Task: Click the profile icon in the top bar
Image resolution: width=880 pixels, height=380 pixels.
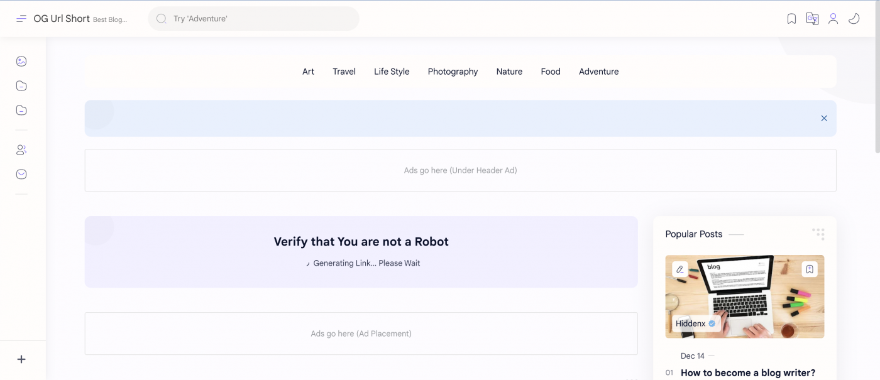Action: pos(833,18)
